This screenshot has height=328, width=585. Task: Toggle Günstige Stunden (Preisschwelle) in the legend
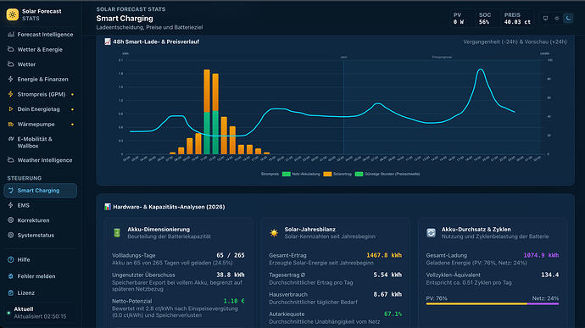point(387,174)
